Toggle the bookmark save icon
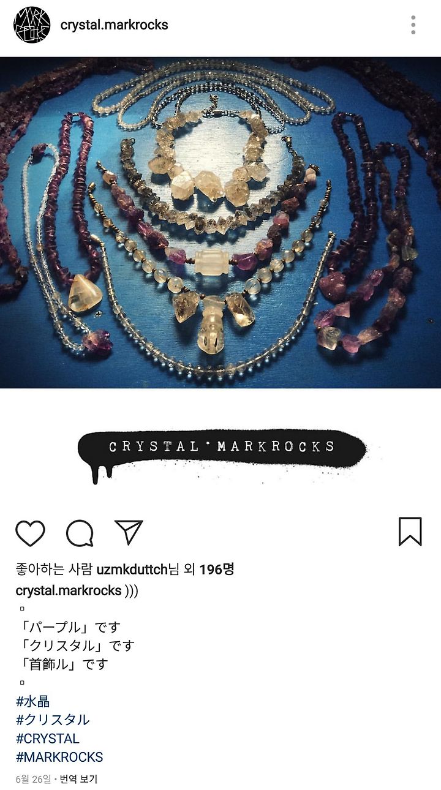 (410, 532)
